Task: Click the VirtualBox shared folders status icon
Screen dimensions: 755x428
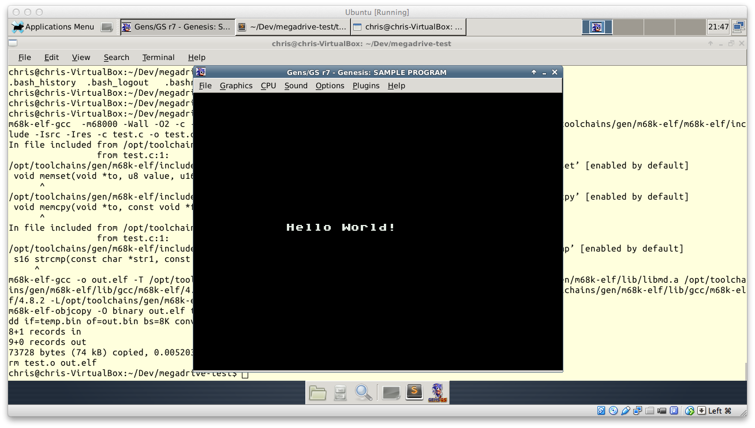Action: pyautogui.click(x=649, y=410)
